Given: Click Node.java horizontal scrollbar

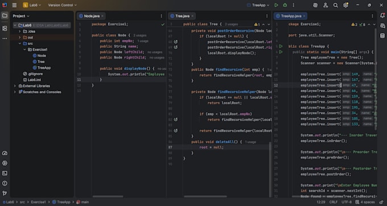Looking at the screenshot, I should point(108,196).
